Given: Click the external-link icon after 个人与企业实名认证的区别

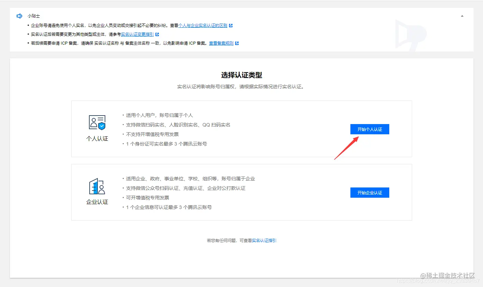Looking at the screenshot, I should click(x=231, y=25).
